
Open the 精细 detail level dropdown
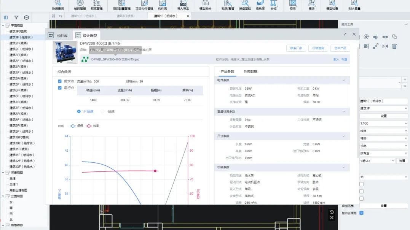click(x=383, y=138)
